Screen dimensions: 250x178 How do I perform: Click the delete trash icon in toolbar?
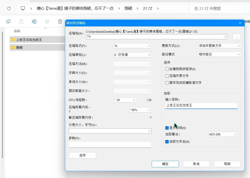60,22
